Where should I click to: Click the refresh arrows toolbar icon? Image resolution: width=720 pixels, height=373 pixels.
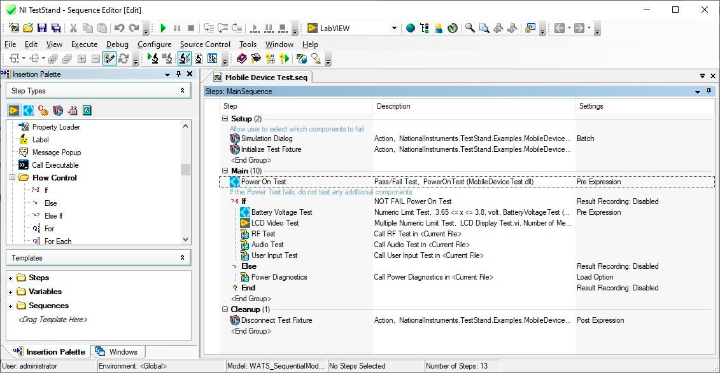coord(124,58)
